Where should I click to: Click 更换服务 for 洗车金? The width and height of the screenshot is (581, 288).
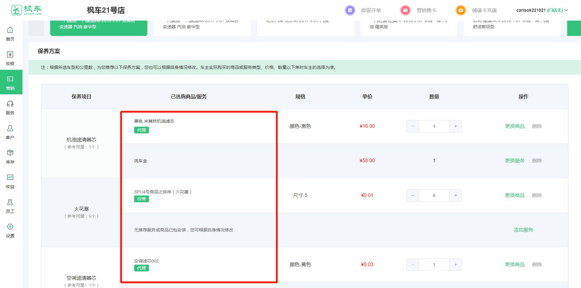(515, 160)
